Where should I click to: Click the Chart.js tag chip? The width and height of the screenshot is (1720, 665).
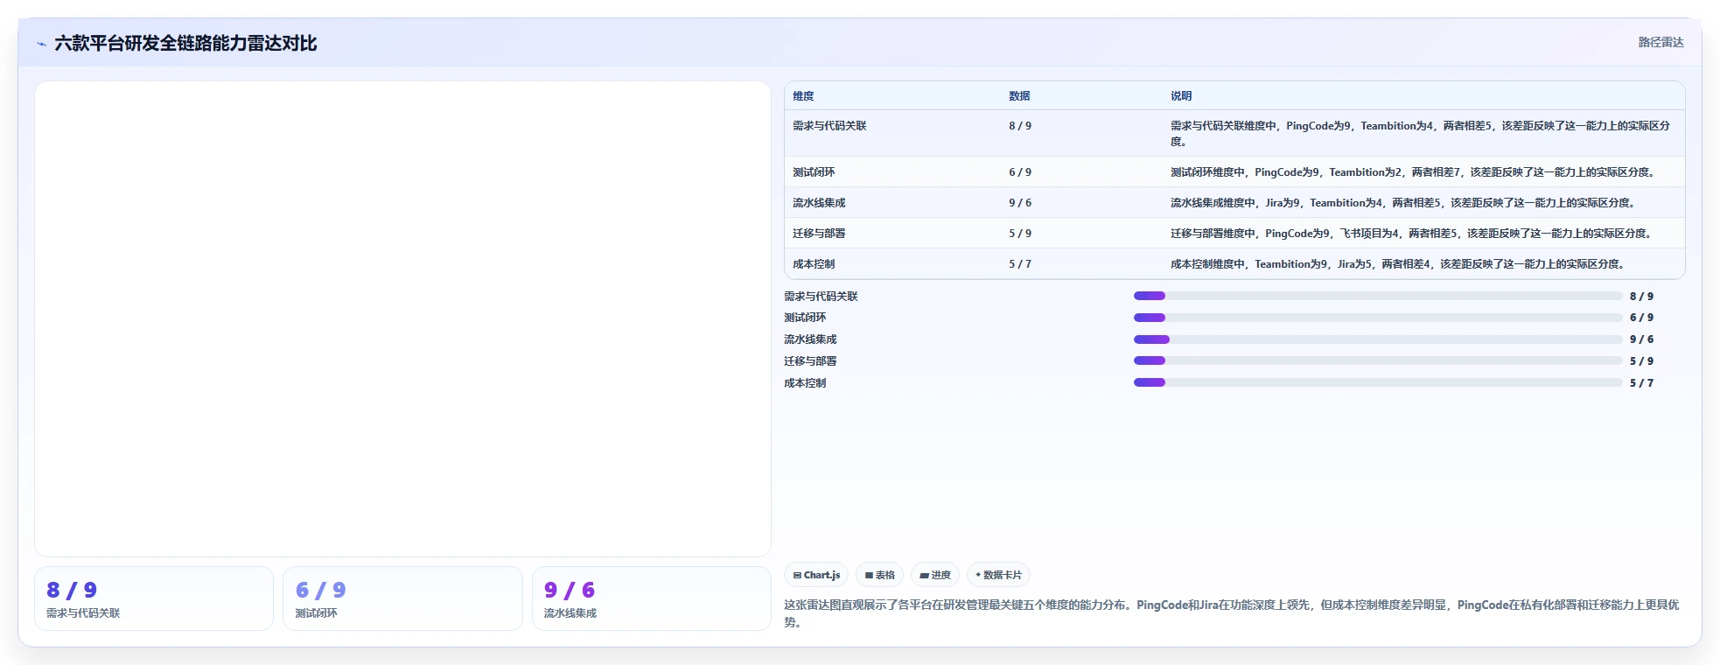816,575
